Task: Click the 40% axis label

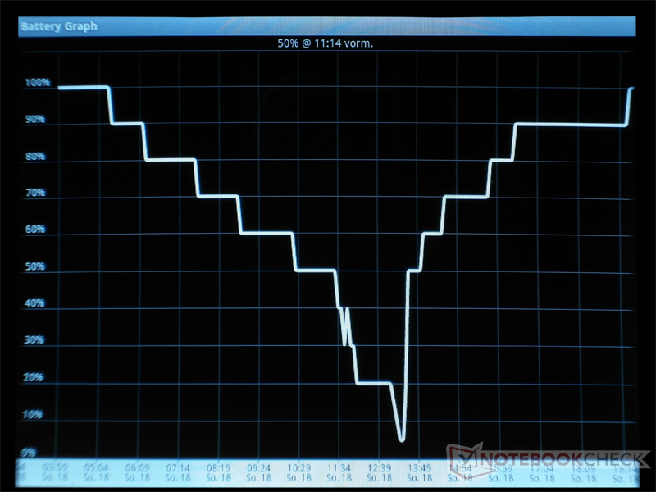Action: tap(34, 303)
